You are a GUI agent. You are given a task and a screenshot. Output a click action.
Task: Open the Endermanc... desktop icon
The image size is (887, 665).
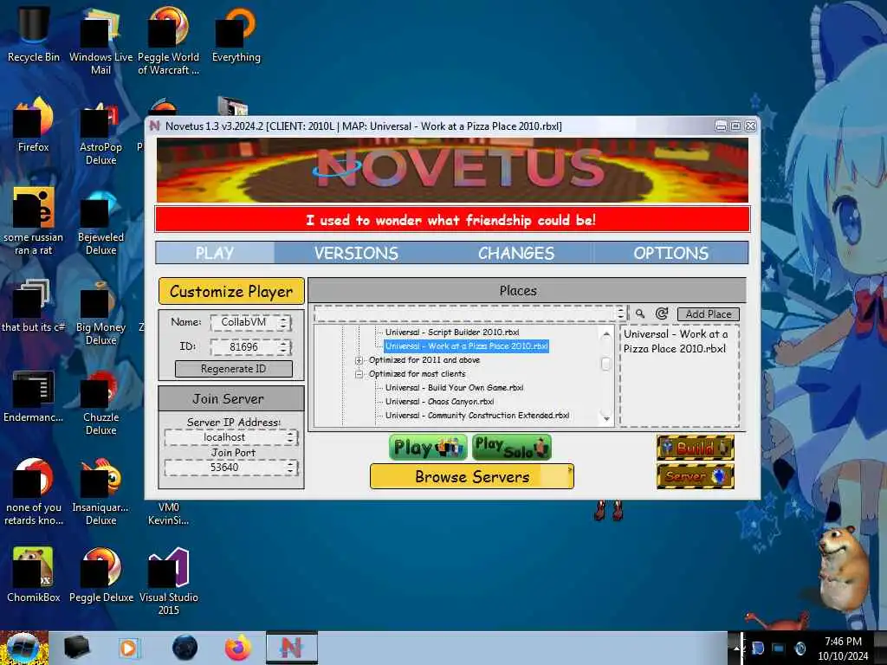[34, 395]
